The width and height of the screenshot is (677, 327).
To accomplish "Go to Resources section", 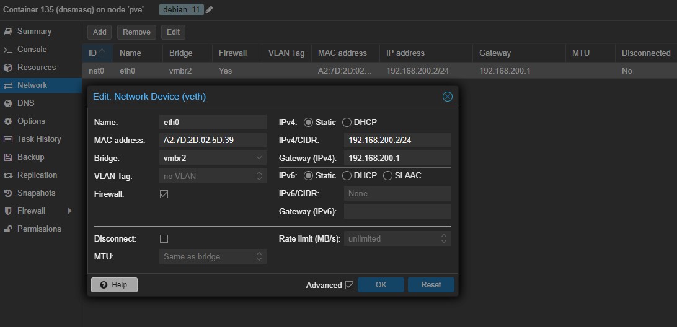I will coord(36,68).
